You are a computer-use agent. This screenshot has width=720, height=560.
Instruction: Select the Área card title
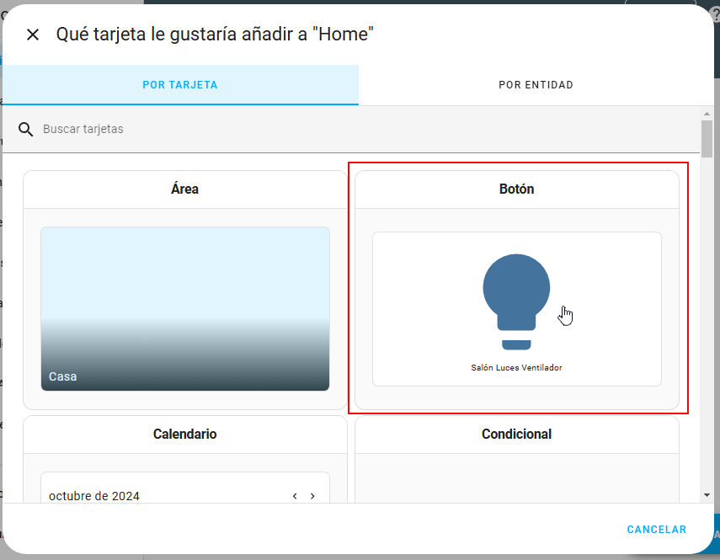(x=184, y=189)
